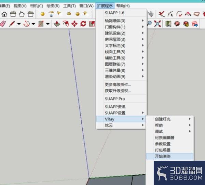This screenshot has height=185, width=205.
Task: Select the Move tool
Action: pyautogui.click(x=74, y=24)
